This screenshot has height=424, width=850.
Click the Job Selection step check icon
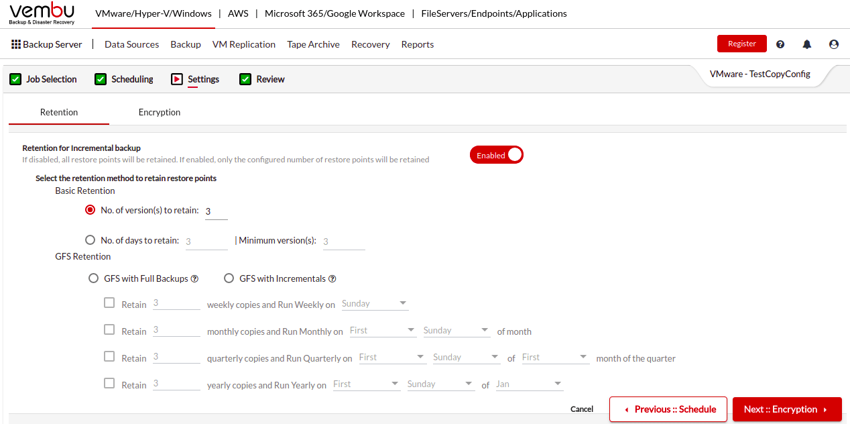tap(15, 79)
